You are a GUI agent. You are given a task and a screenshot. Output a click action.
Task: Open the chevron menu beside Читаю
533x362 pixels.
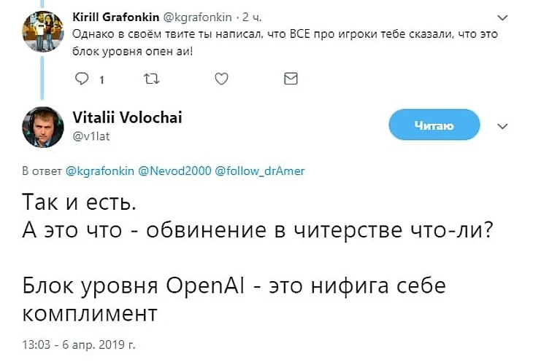coord(502,126)
